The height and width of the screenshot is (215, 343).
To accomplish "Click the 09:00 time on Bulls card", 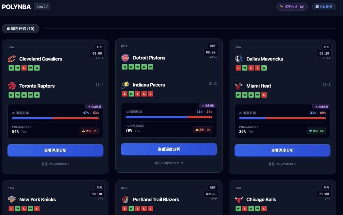I will pyautogui.click(x=324, y=194).
